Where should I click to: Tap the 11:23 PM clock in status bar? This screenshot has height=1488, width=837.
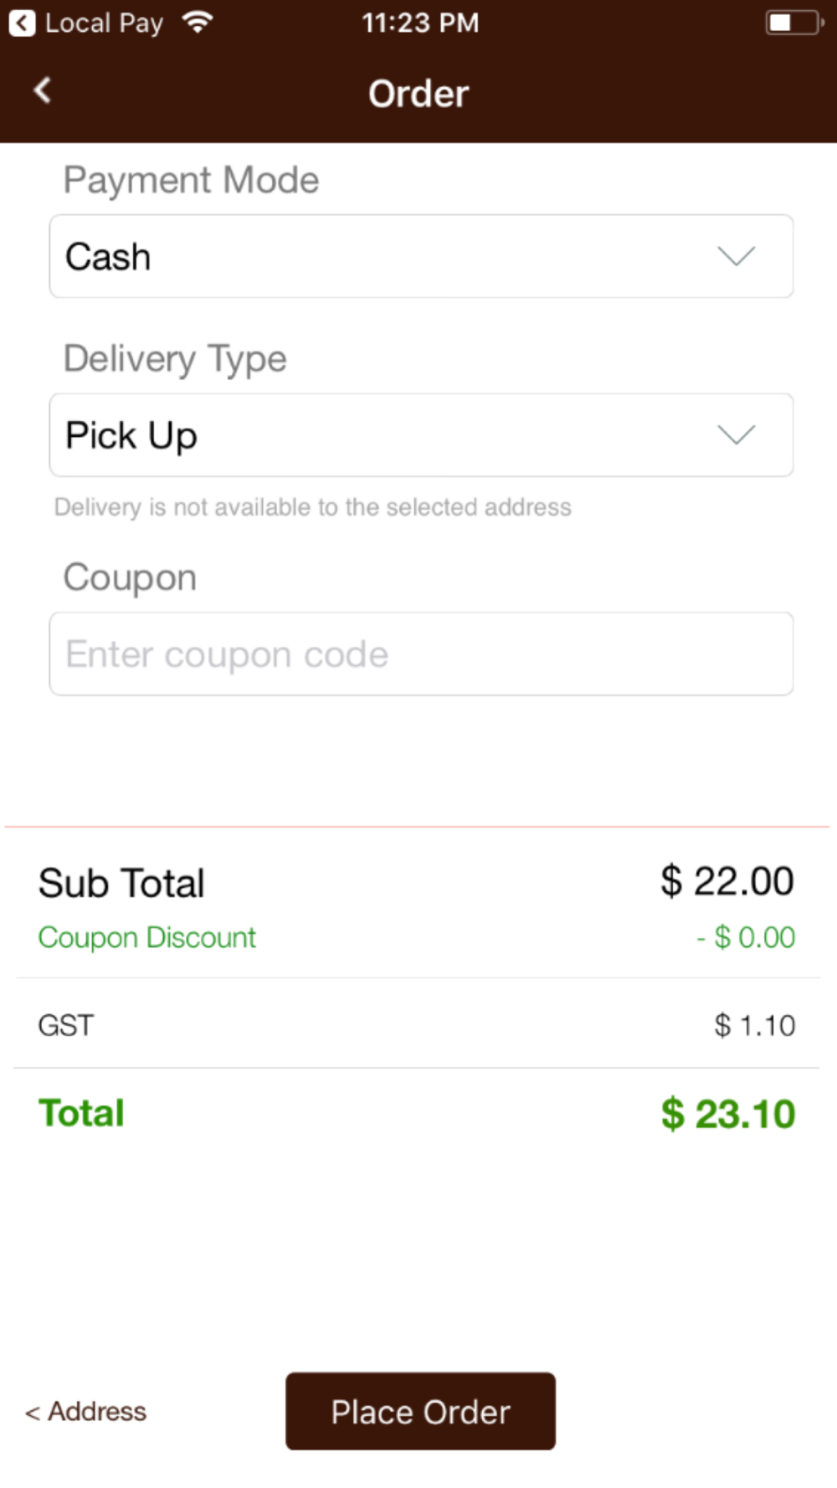(x=420, y=23)
